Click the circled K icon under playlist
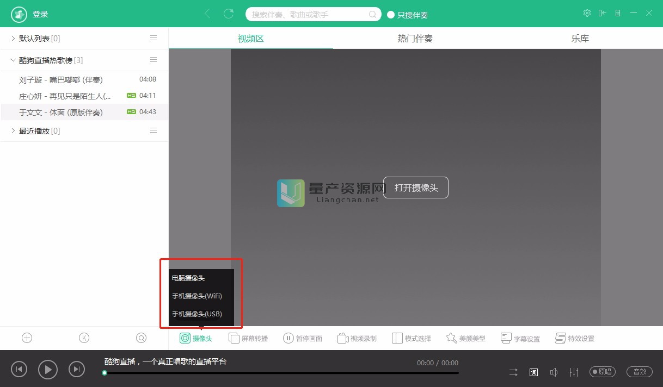Image resolution: width=663 pixels, height=387 pixels. (84, 338)
